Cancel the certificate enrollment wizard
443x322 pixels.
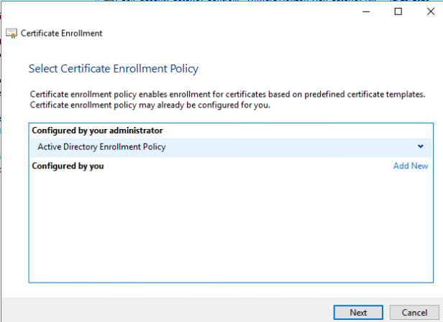[414, 313]
